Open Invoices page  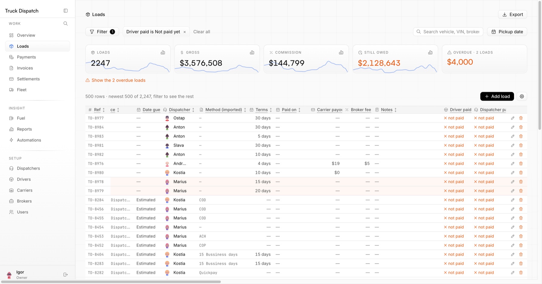(x=38, y=68)
